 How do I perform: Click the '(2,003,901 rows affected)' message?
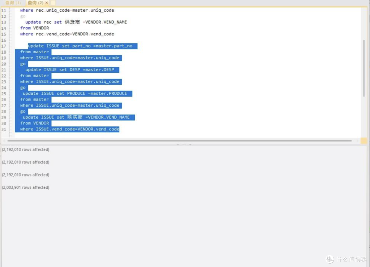[x=25, y=187]
